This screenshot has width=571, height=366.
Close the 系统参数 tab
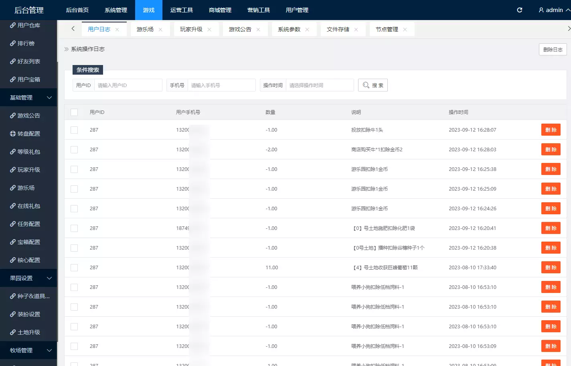(307, 30)
